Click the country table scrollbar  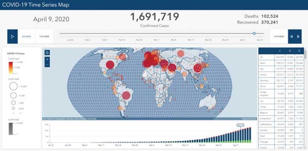(305, 54)
